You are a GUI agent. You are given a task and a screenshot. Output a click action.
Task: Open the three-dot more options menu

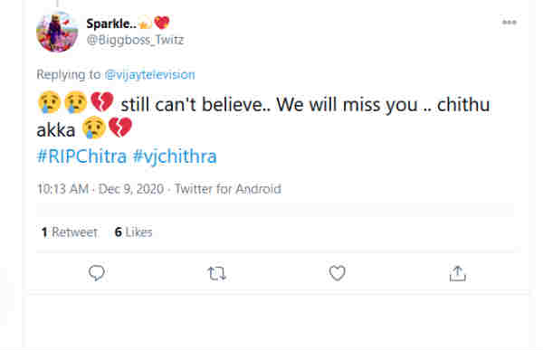[x=509, y=23]
